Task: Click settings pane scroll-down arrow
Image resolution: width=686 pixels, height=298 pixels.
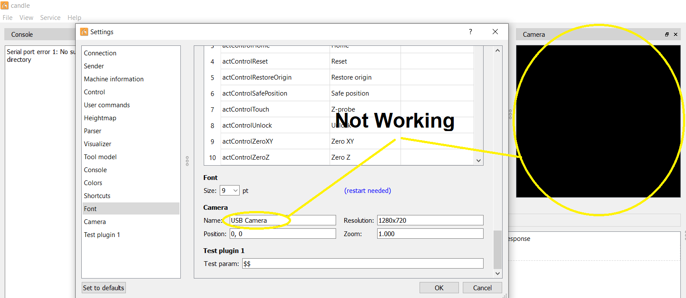Action: pyautogui.click(x=498, y=273)
